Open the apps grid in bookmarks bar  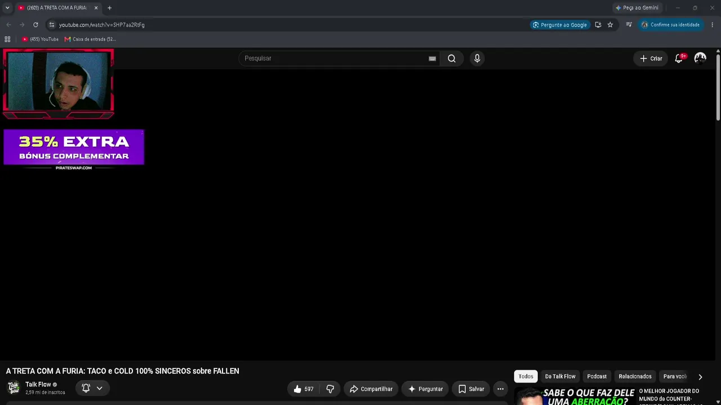[x=7, y=39]
